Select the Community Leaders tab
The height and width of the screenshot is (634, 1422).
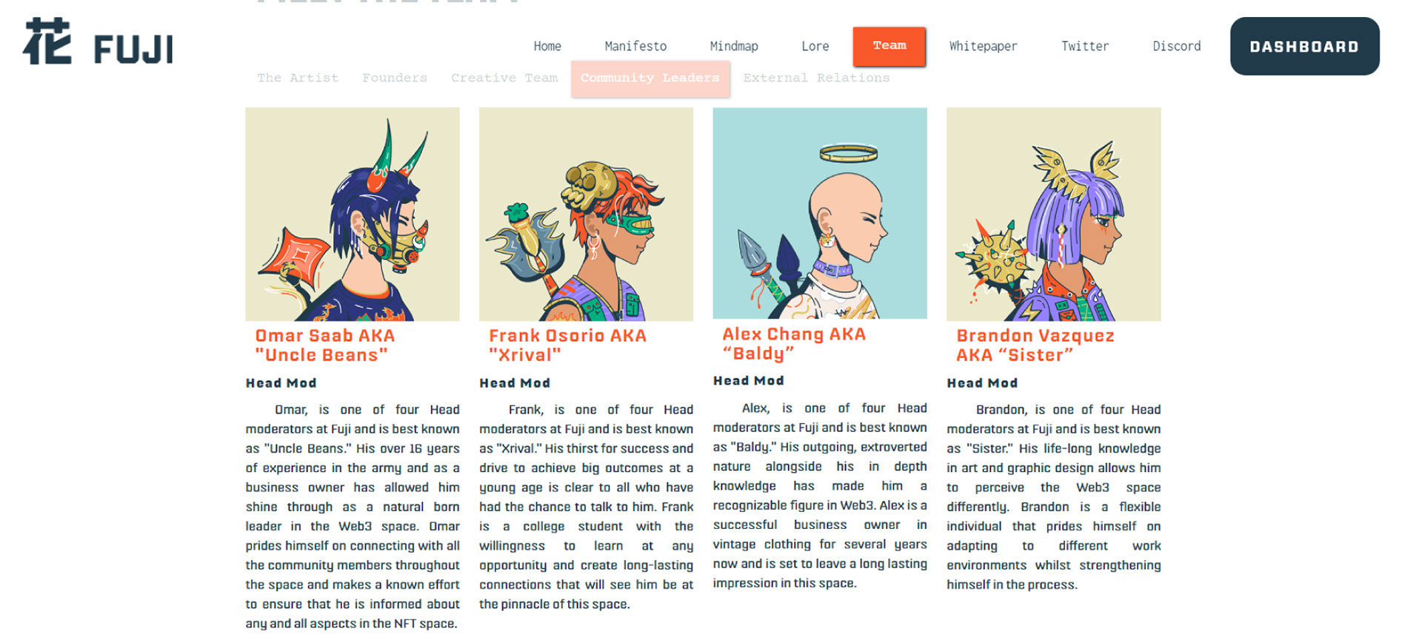point(650,78)
